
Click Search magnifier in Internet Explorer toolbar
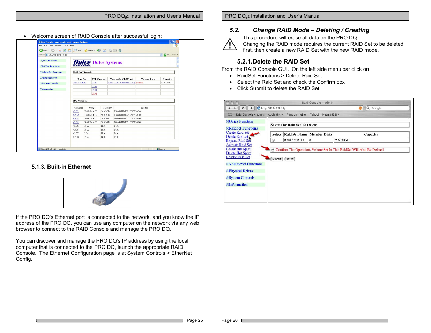tap(75, 50)
